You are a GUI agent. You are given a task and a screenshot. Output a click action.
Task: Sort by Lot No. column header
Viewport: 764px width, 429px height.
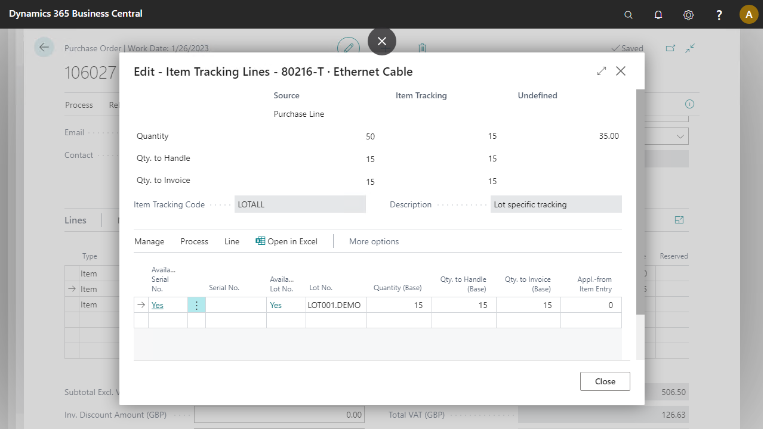coord(321,288)
